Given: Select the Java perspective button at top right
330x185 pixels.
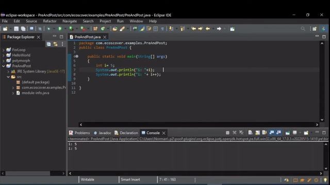Looking at the screenshot, I should pos(323,29).
